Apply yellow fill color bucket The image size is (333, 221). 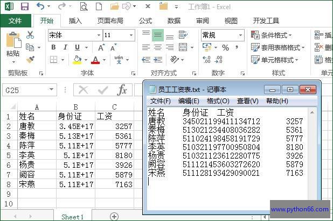click(x=77, y=60)
